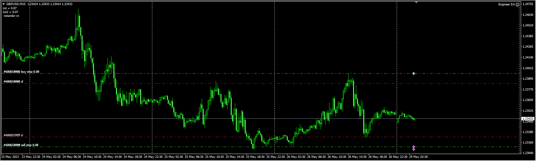Click the '26 May 06:30' time label
This screenshot has width=536, height=161.
[316, 157]
